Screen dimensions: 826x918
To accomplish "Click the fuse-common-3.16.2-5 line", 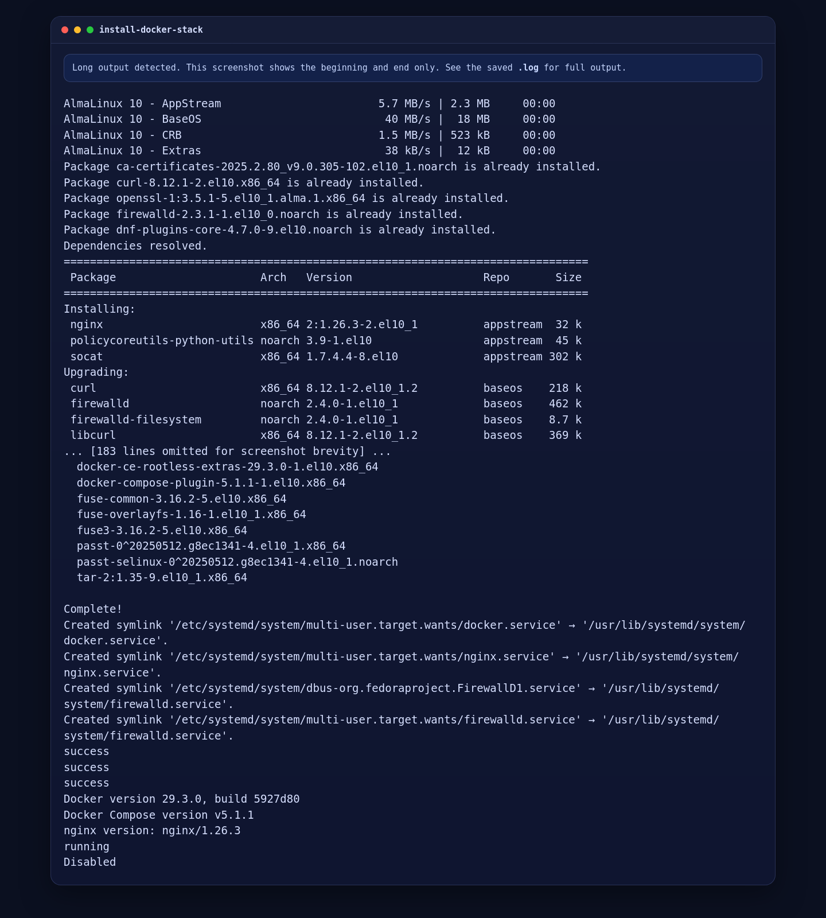I will [x=182, y=499].
